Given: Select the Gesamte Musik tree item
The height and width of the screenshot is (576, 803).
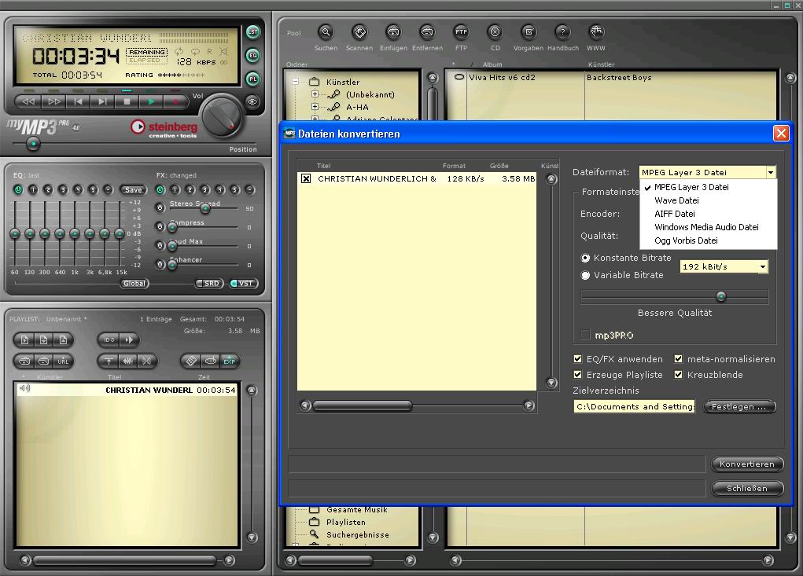Looking at the screenshot, I should click(356, 510).
